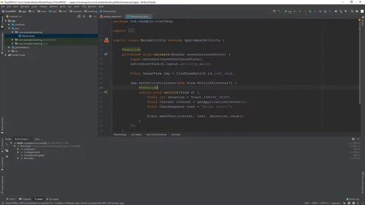Viewport: 365px width, 205px height.
Task: Hide the Project panel with minus icon
Action: [95, 17]
